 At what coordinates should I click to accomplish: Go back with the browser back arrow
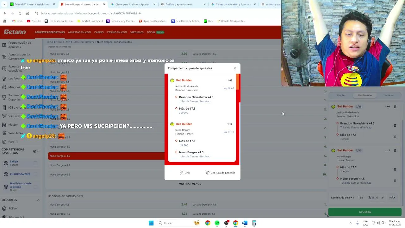5,13
